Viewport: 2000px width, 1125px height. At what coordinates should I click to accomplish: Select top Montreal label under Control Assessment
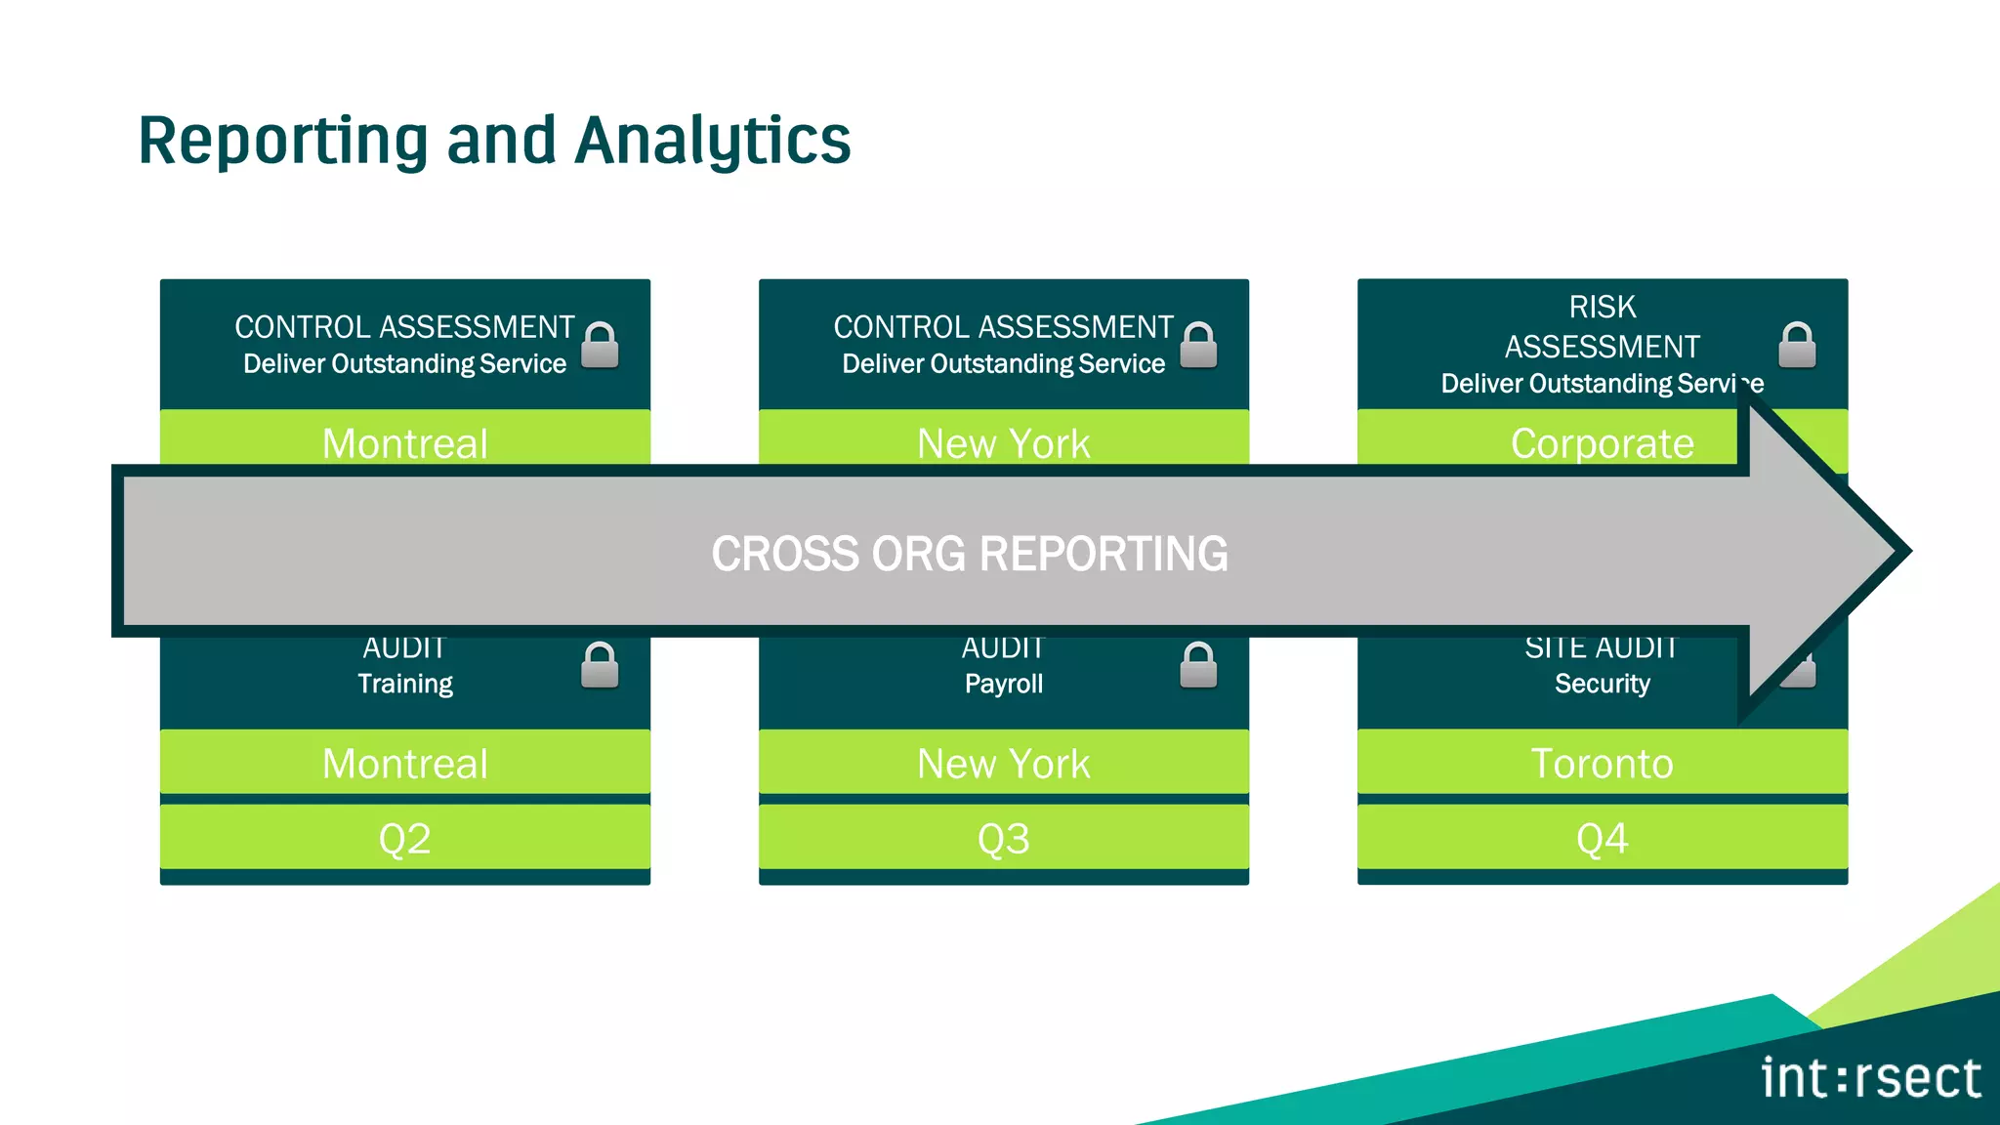click(404, 439)
